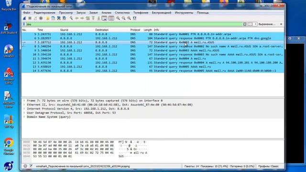Image resolution: width=306 pixels, height=172 pixels.
Task: Select packet 8 No such name response
Action: click(x=153, y=46)
